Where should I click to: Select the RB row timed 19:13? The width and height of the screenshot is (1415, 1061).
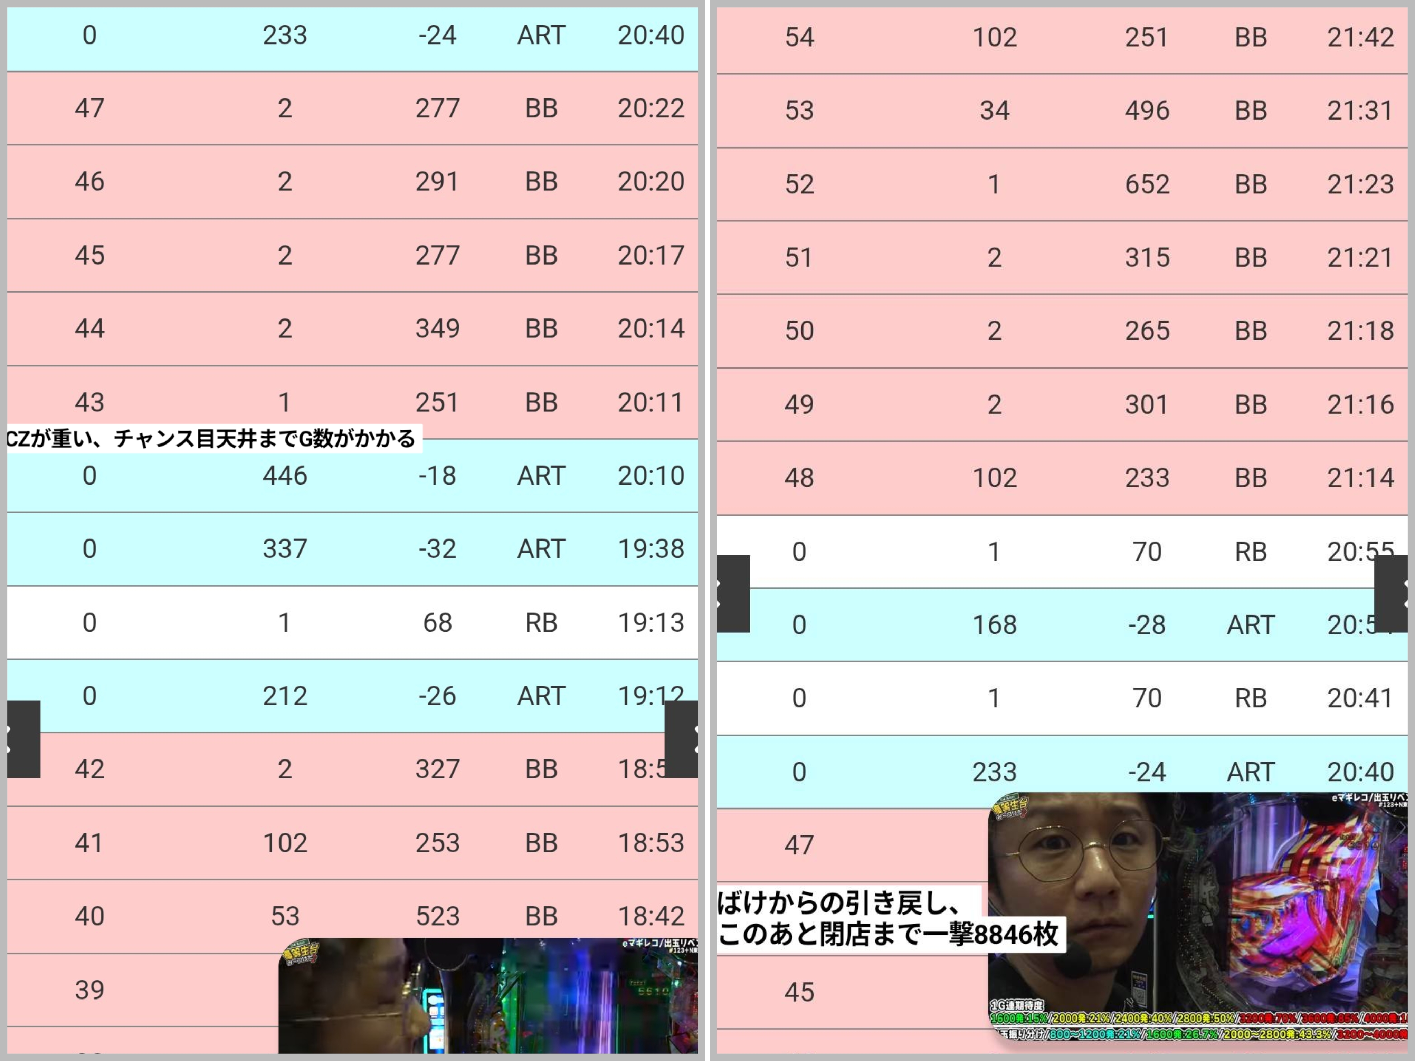click(x=352, y=622)
